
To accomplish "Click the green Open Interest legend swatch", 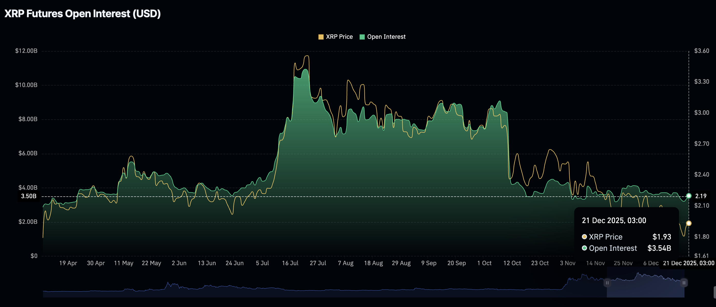I will point(362,36).
